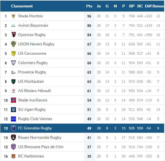Click the Classement header label
Viewport: 165px width, 161px height.
point(22,6)
